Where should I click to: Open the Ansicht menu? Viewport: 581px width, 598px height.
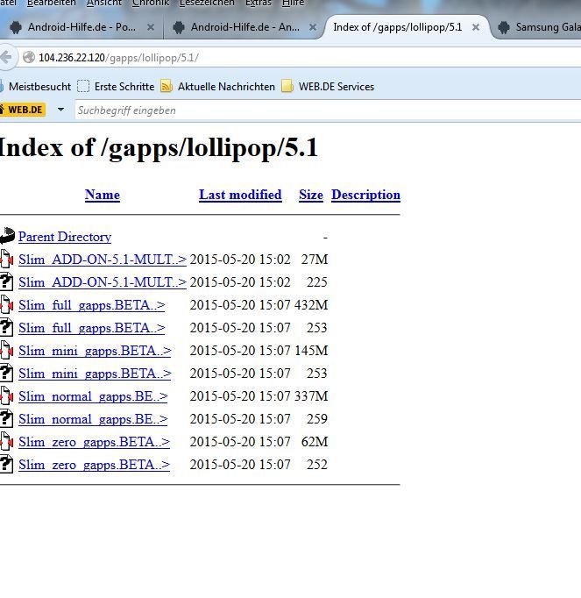(x=104, y=3)
